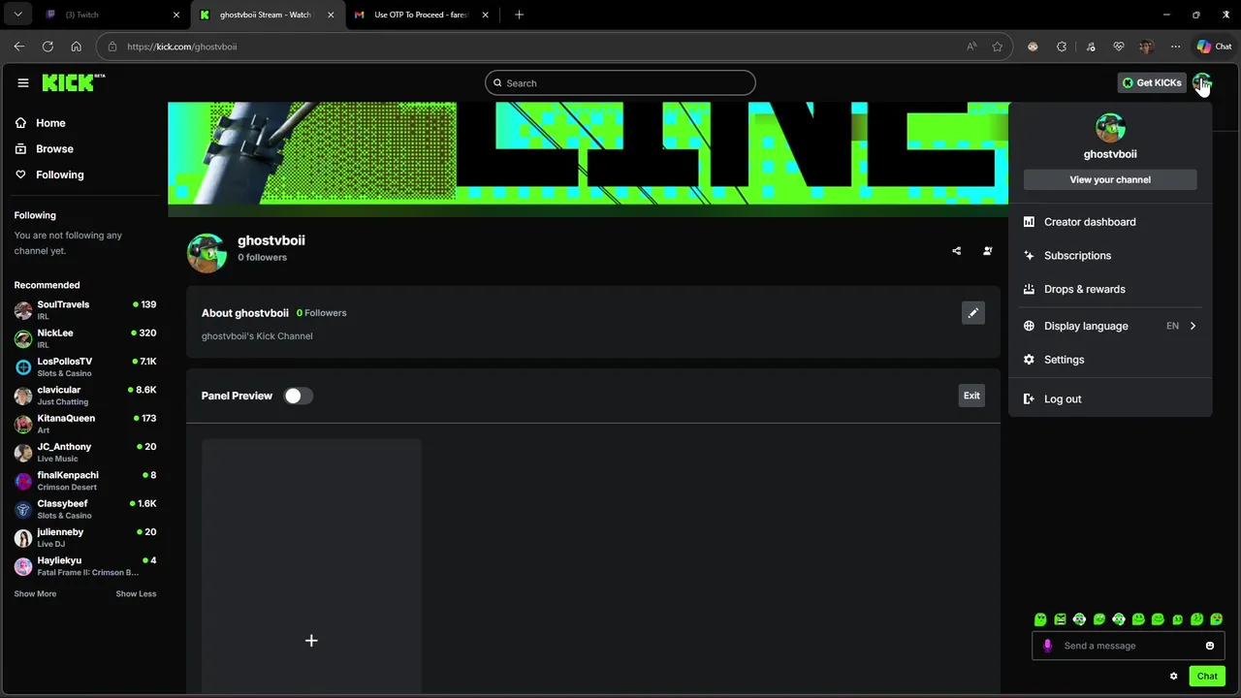
Task: Open a new browser tab
Action: click(x=519, y=15)
